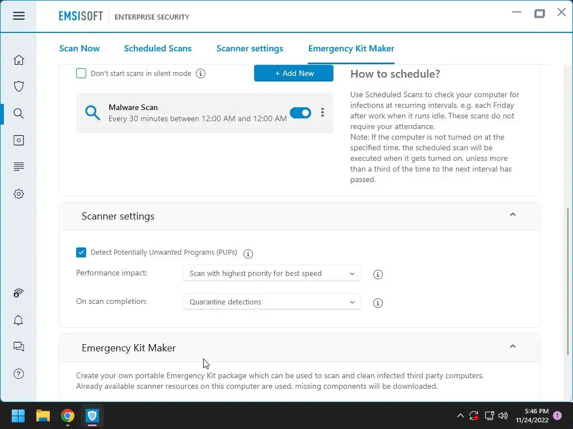
Task: Collapse the Scanner settings section
Action: click(513, 214)
